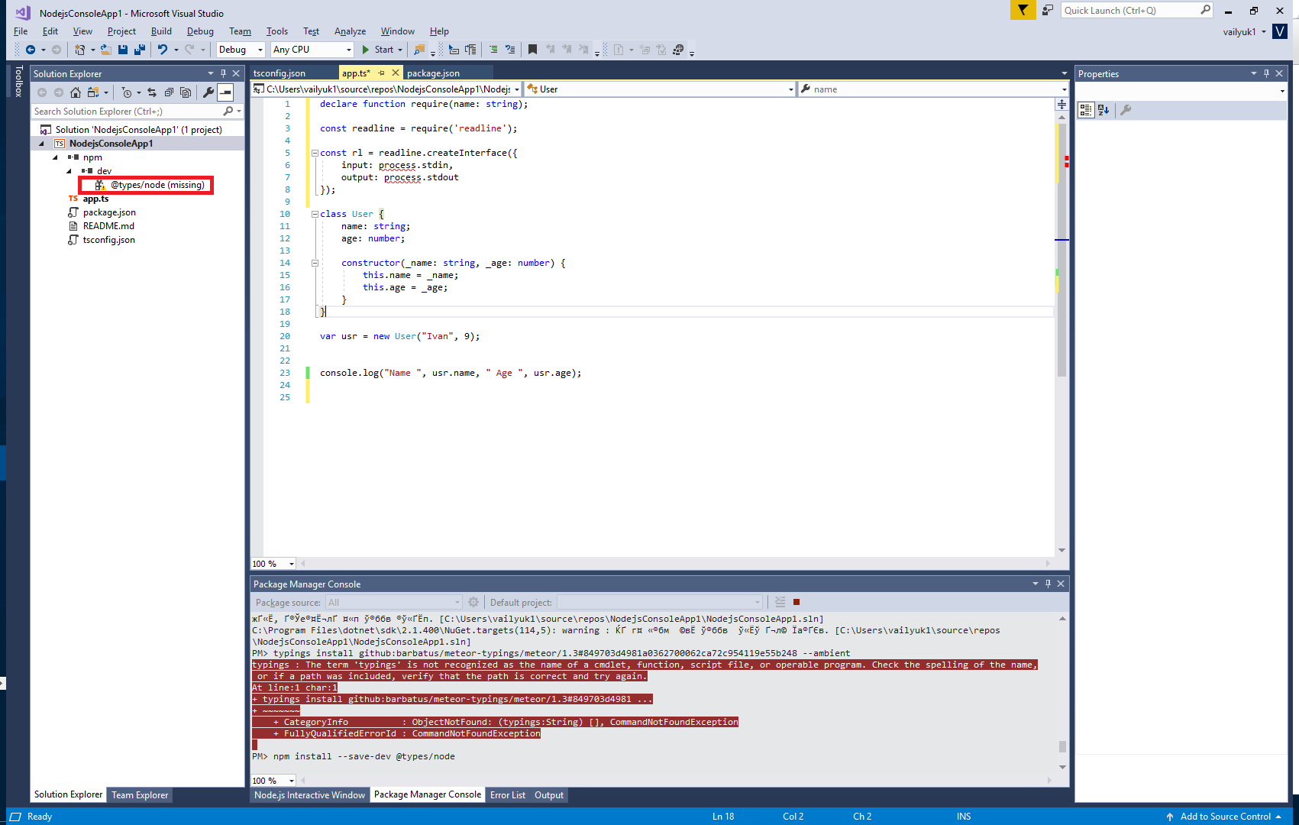Open the Build menu
This screenshot has width=1299, height=825.
(x=161, y=31)
